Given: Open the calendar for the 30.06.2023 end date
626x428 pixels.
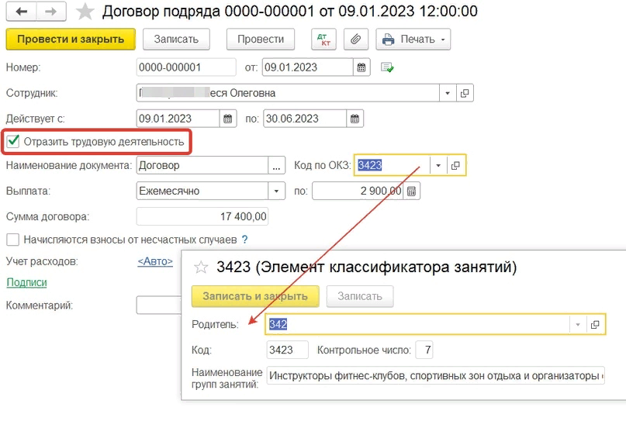Looking at the screenshot, I should (355, 119).
